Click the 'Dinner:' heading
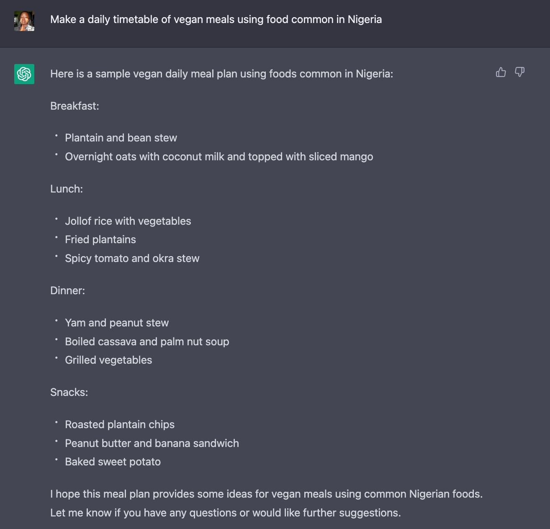The image size is (550, 529). (67, 290)
